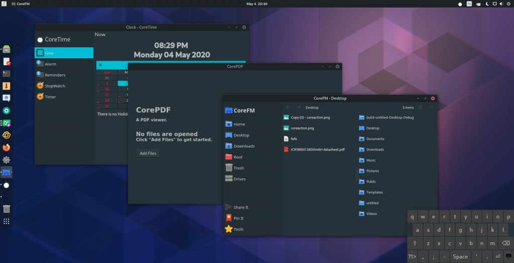The width and height of the screenshot is (514, 263).
Task: Open Timer in the CoreTime sidebar
Action: 50,97
